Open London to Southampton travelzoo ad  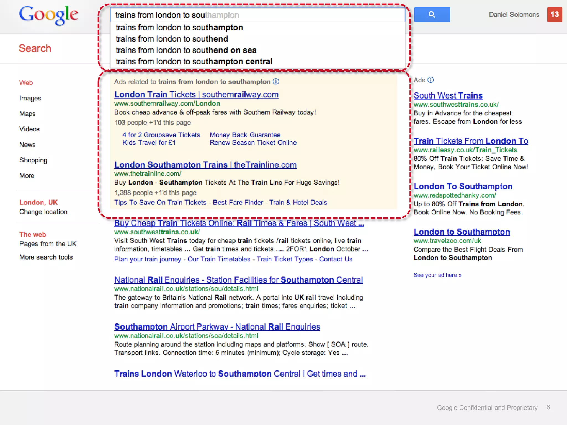[x=462, y=232]
